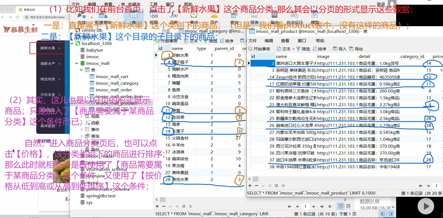Open pagination settings gear in category window

pyautogui.click(x=330, y=206)
